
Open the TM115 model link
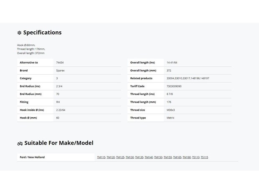101,157
